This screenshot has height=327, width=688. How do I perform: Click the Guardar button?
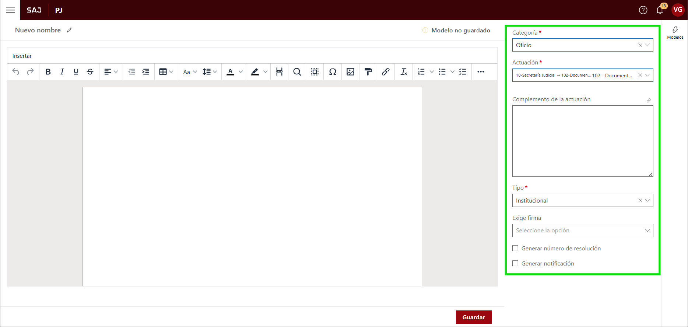[473, 317]
